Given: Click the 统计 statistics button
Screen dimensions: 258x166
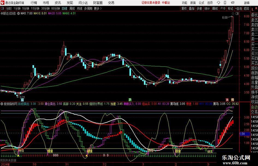Looking at the screenshot, I should 207,8.
